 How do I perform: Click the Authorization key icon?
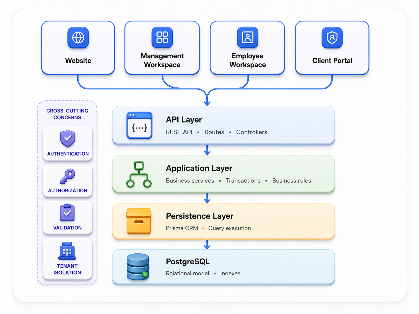coord(67,176)
